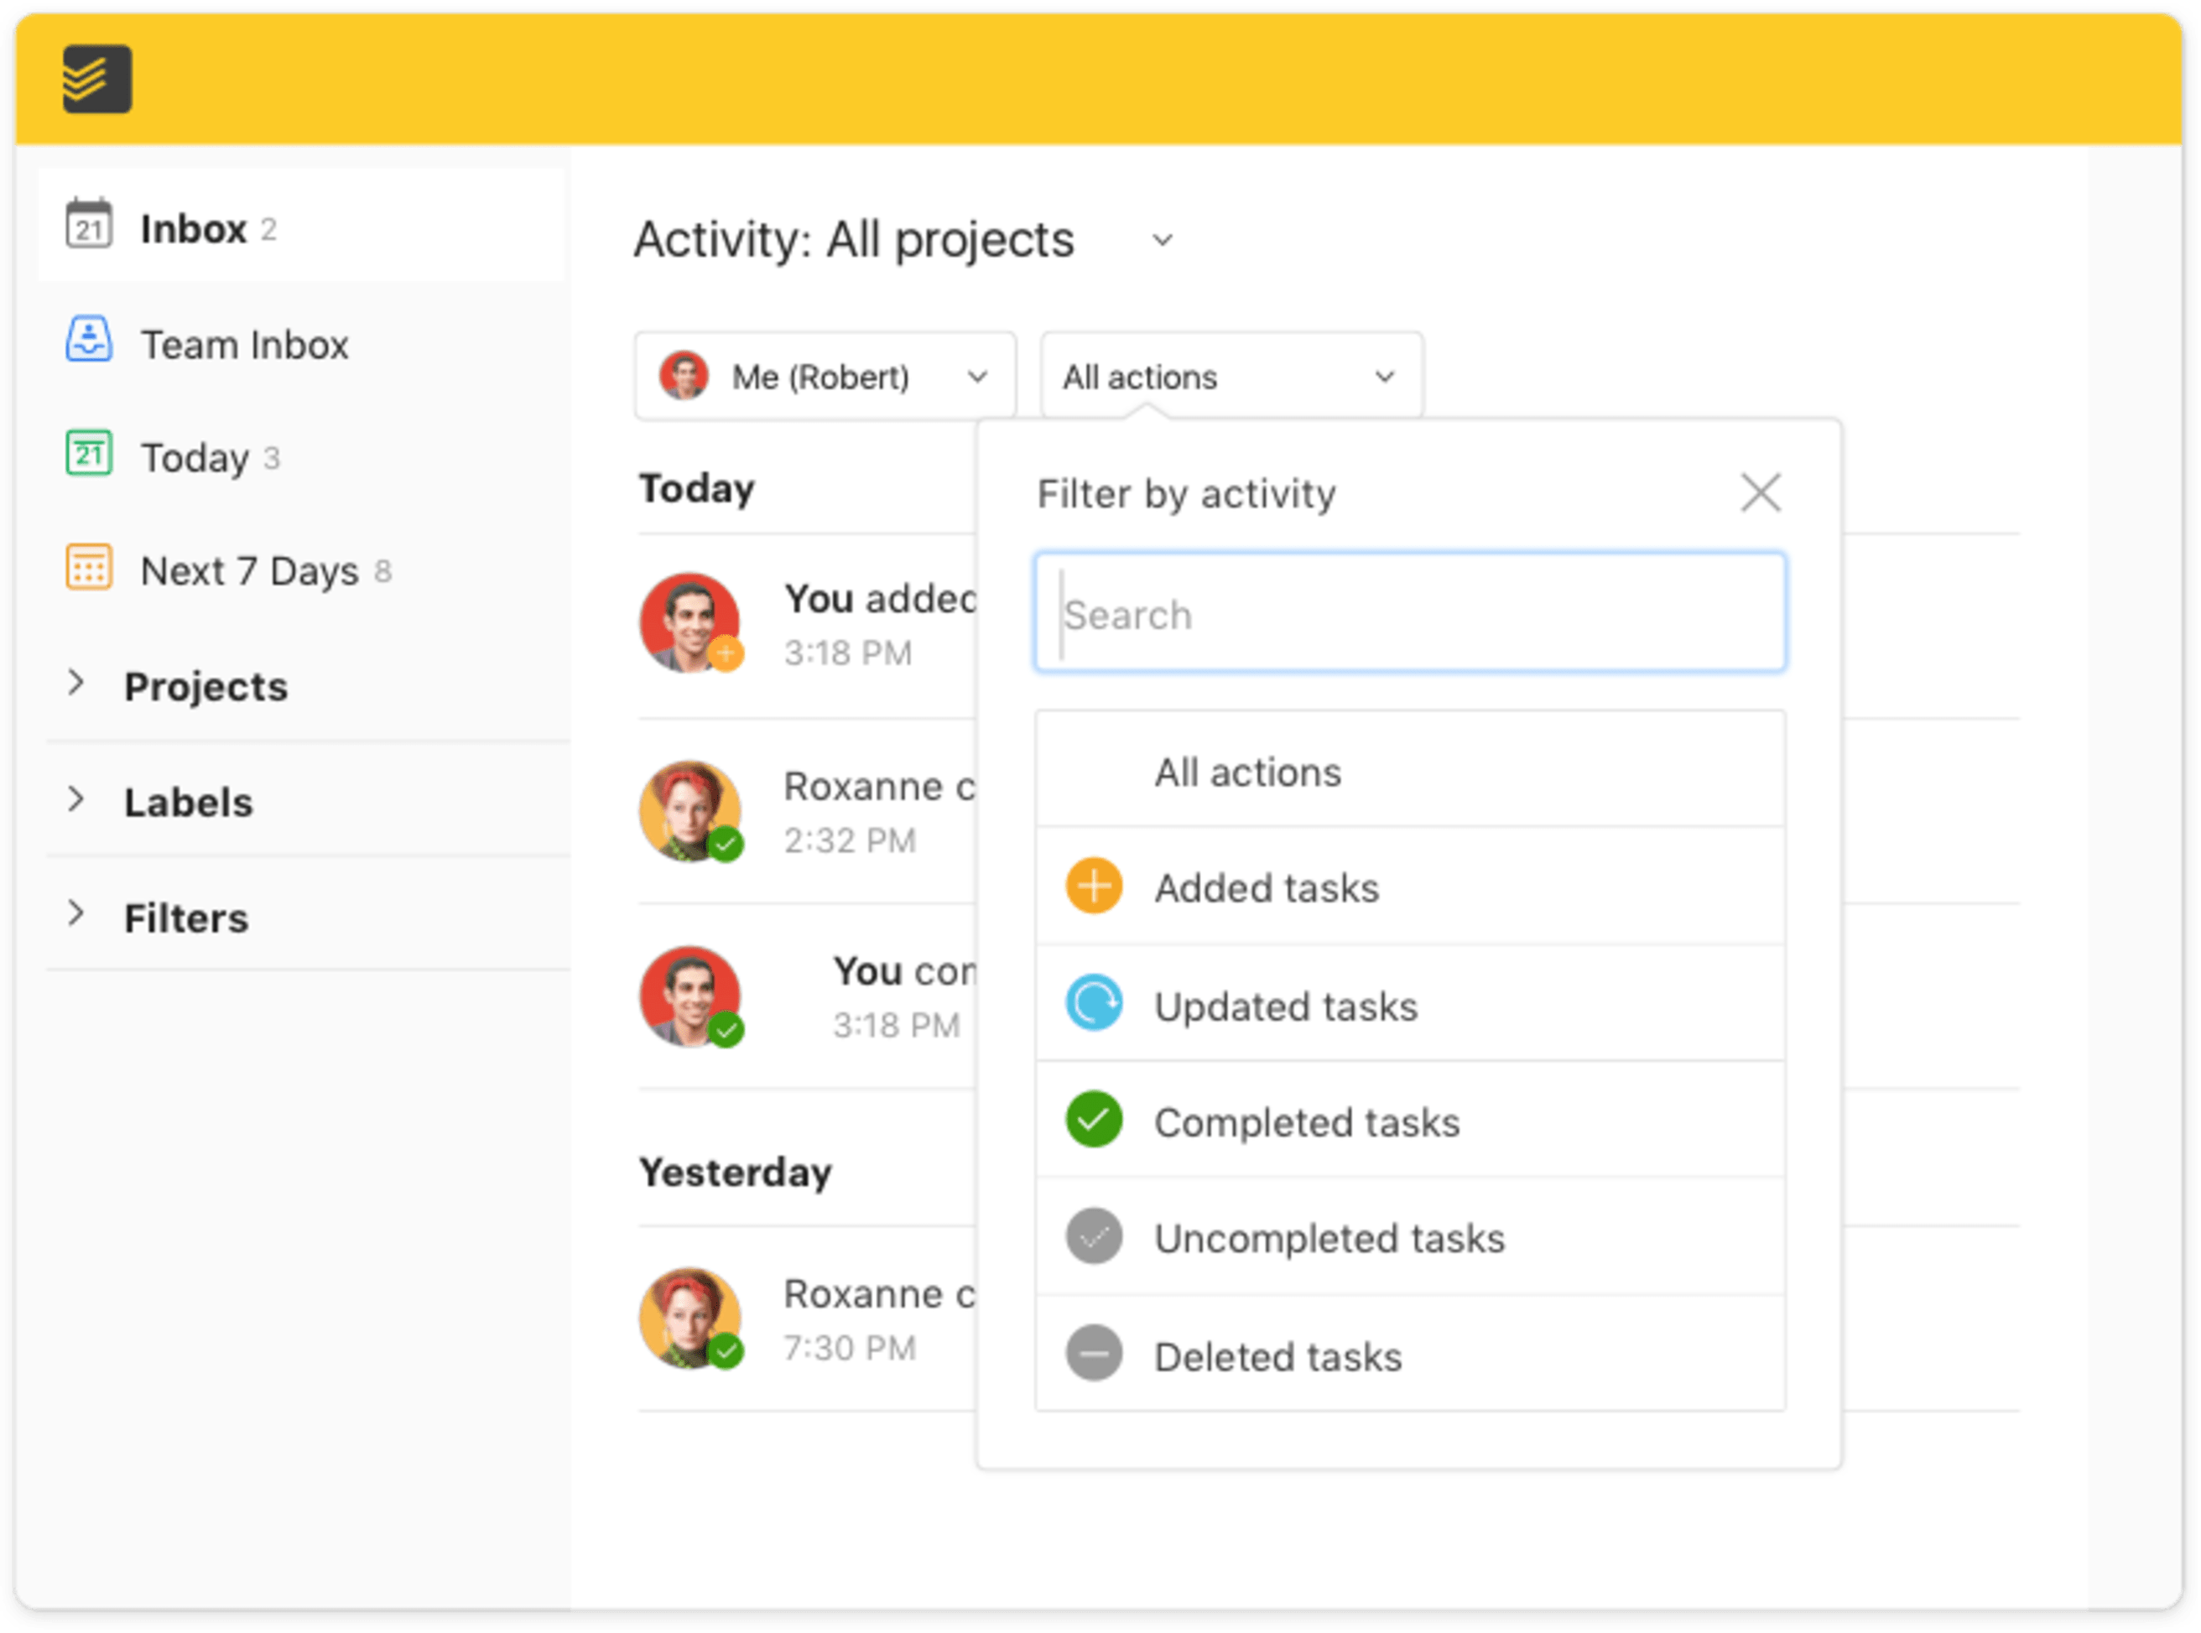Select Completed tasks filter option
Viewport: 2201px width, 1633px height.
click(x=1410, y=1121)
